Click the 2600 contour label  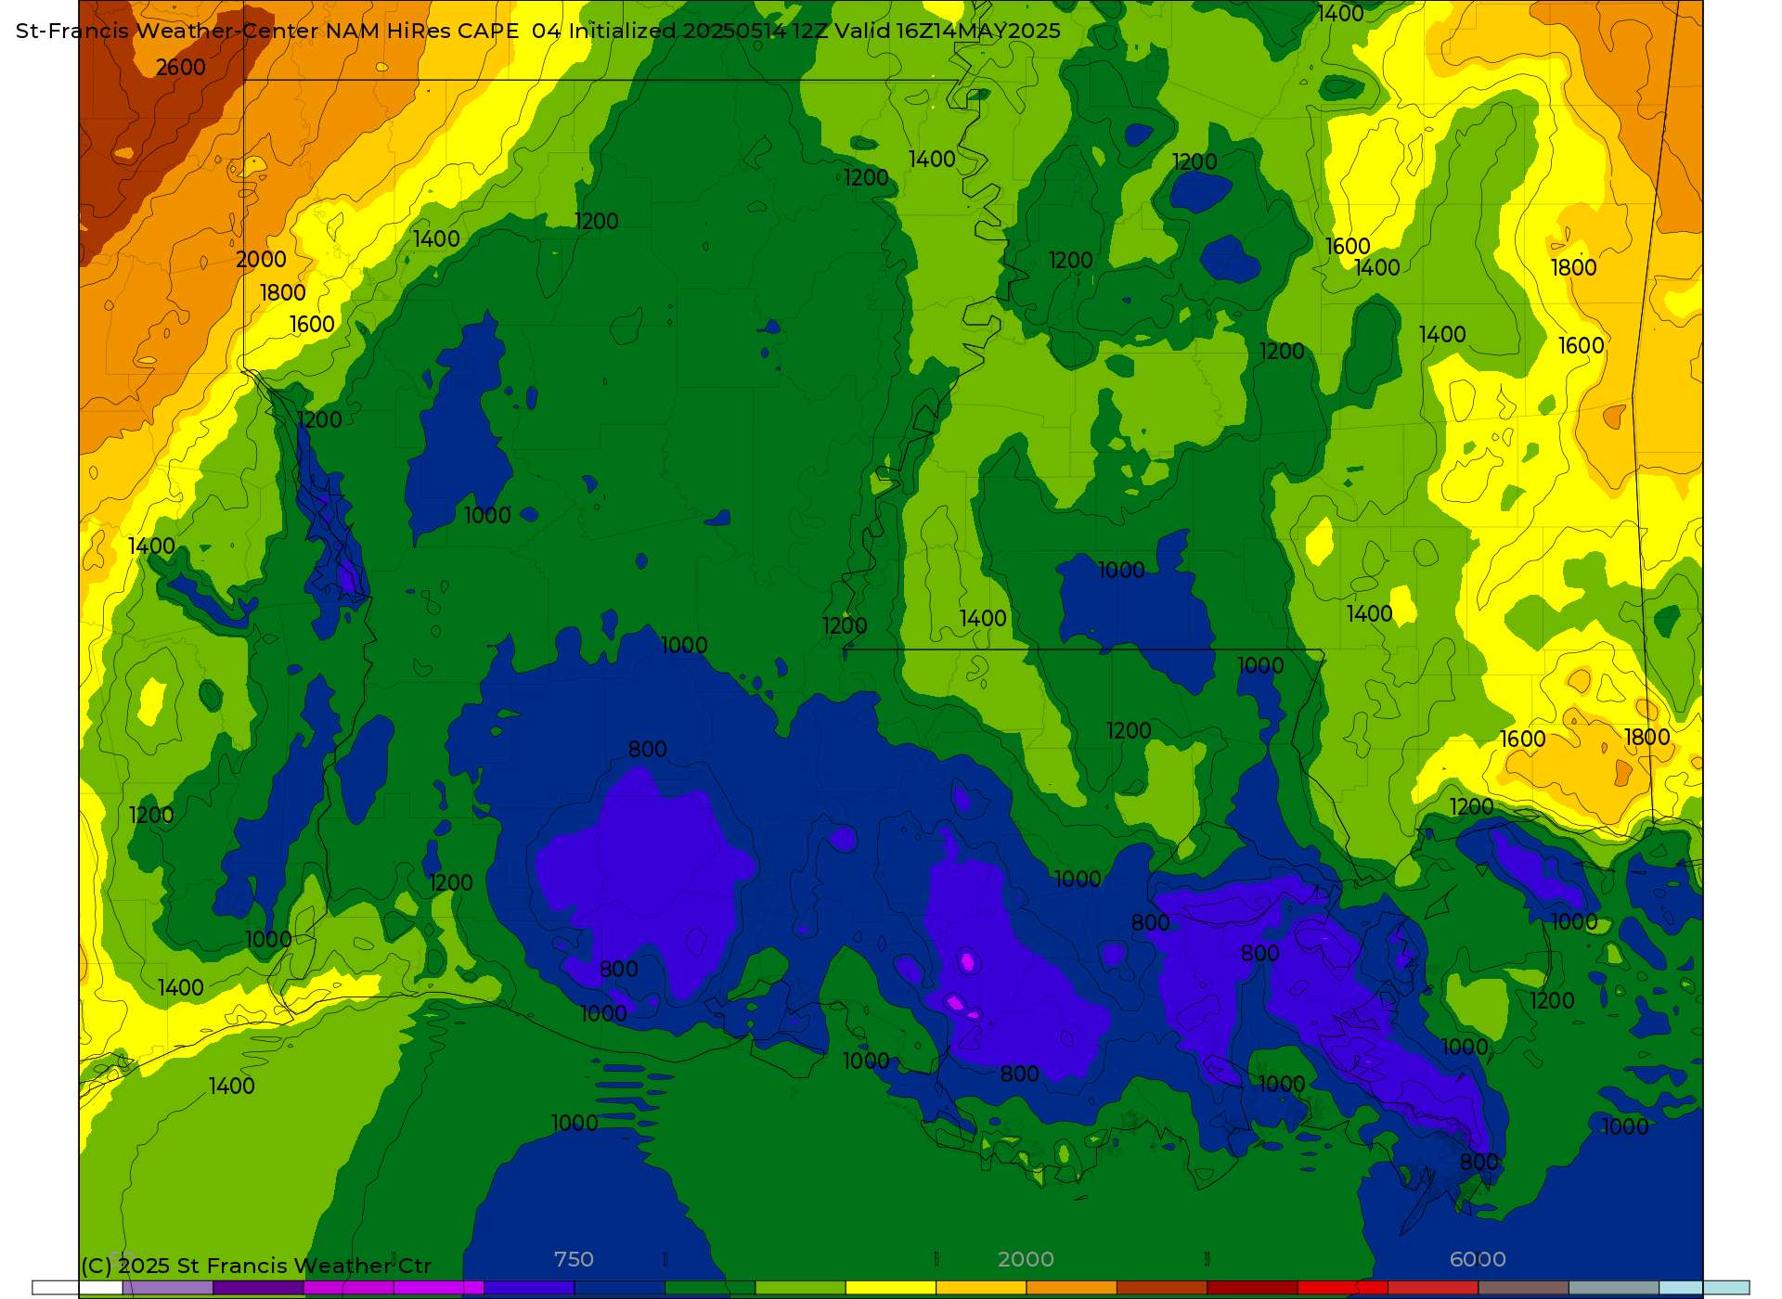point(181,68)
